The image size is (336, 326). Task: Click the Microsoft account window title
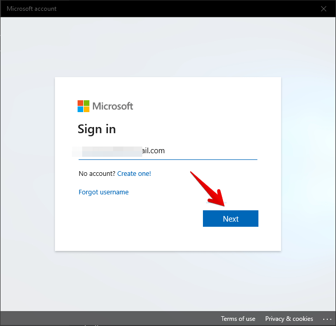(31, 9)
